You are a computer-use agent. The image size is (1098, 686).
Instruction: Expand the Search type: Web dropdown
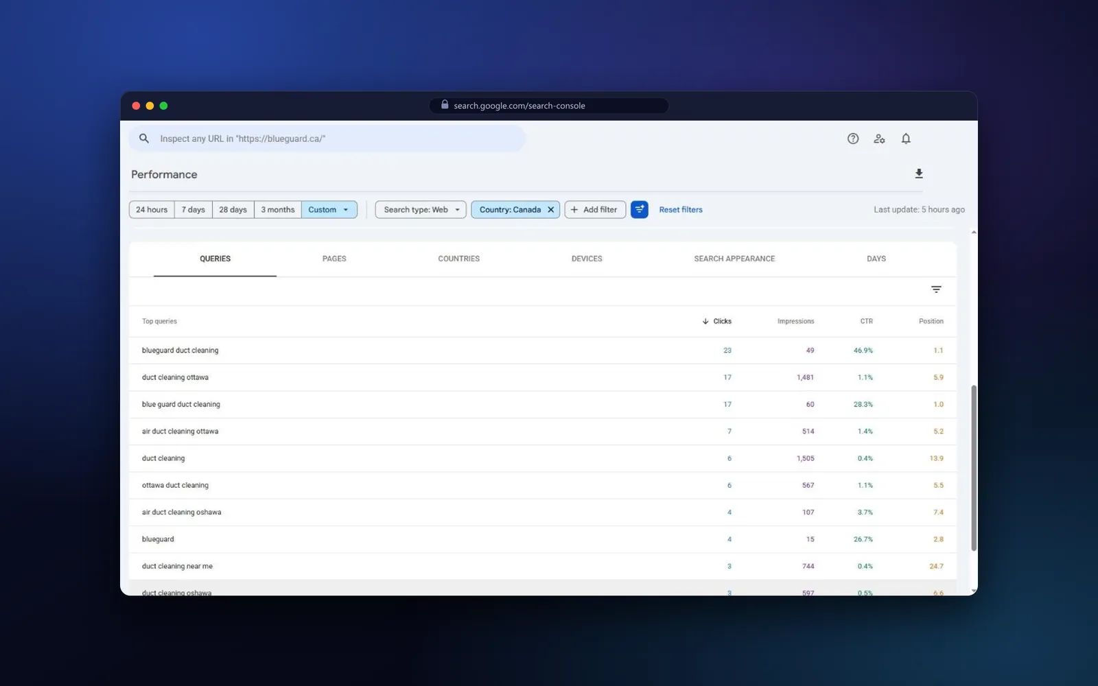421,210
